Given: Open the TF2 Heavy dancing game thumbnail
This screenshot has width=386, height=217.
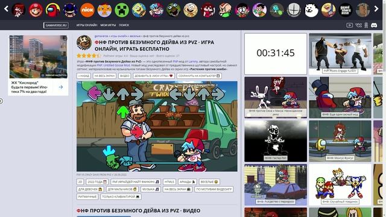Looking at the screenshot, I should coord(340,54).
